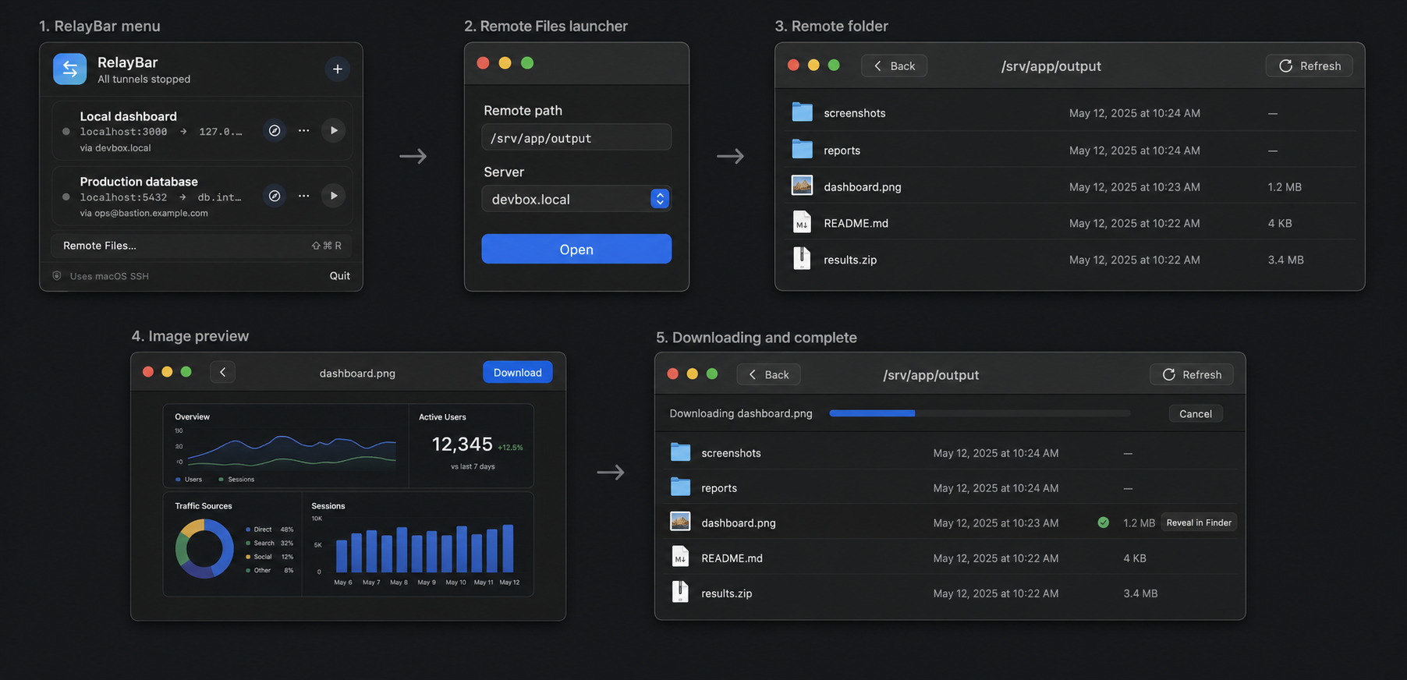The width and height of the screenshot is (1407, 680).
Task: Click the via ops@bastion.example.com text
Action: [x=144, y=213]
